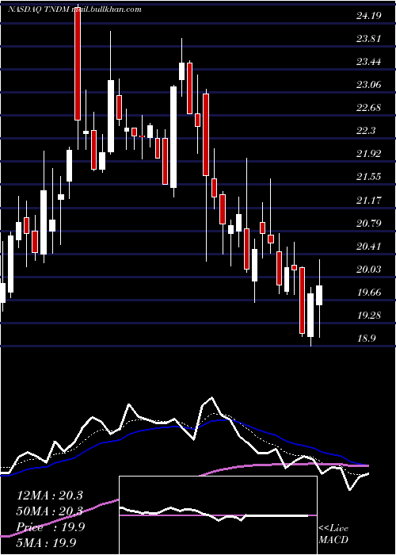Click the tallest red candlestick near 24.19
The width and height of the screenshot is (396, 555).
[78, 63]
